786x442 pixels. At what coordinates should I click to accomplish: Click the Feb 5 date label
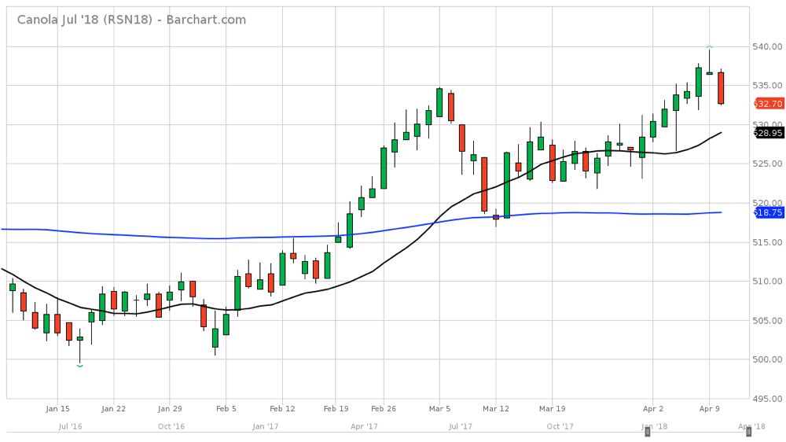[226, 408]
